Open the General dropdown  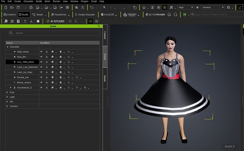pos(213,7)
